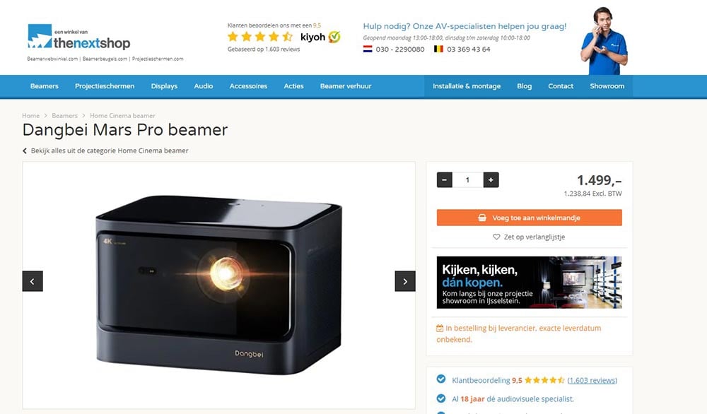The image size is (707, 414).
Task: Open the Beamer verhuur menu item
Action: [x=346, y=86]
